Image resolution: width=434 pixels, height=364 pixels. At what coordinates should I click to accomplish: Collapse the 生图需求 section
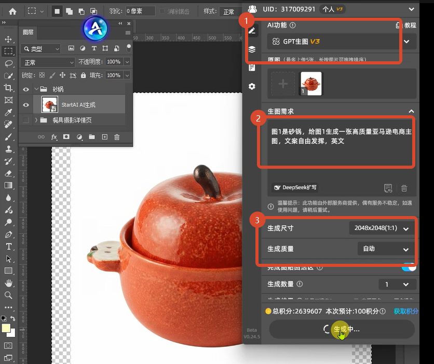pos(411,111)
